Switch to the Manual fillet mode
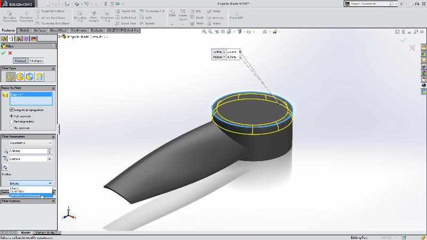The height and width of the screenshot is (240, 427). 20,61
